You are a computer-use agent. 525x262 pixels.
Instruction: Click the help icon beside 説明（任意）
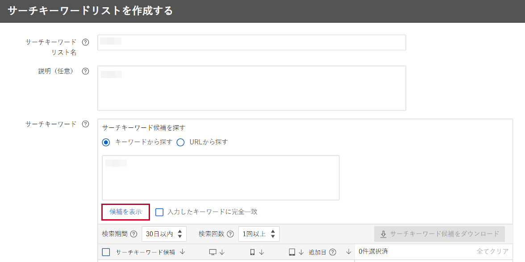[85, 71]
